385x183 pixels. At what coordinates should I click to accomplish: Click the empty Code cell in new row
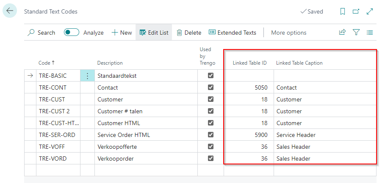click(x=58, y=170)
